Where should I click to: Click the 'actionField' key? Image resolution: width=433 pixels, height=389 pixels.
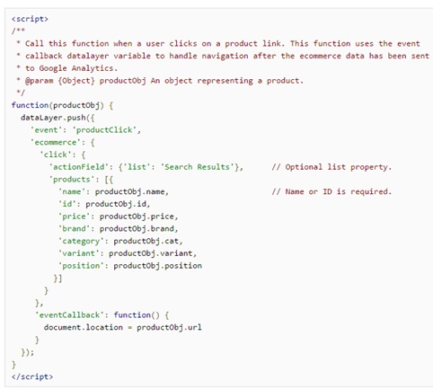pos(79,167)
